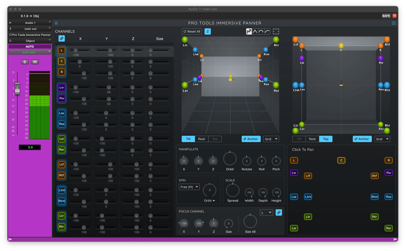
Task: Select the Ltf channel button in the Channels list
Action: tap(62, 165)
